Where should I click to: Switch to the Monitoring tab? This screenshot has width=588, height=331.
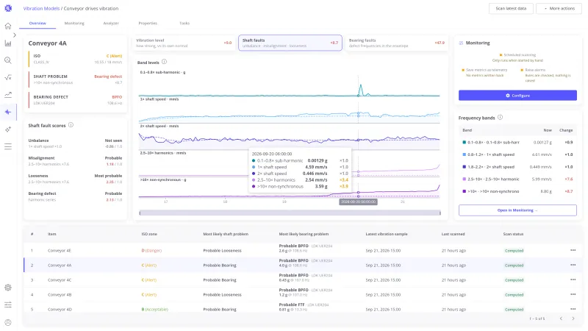tap(74, 24)
